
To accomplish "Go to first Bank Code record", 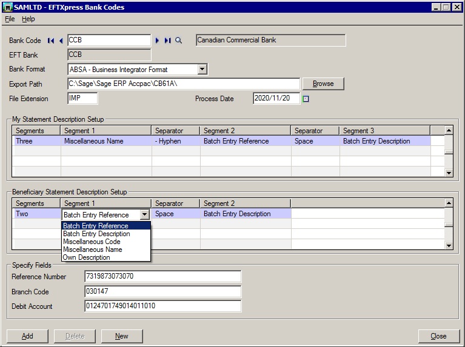I will [x=51, y=41].
